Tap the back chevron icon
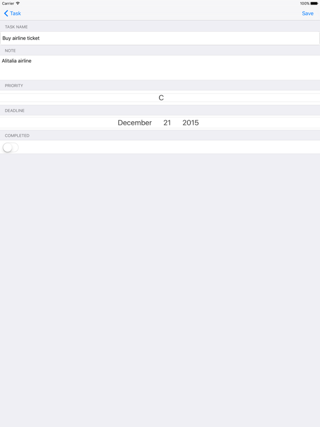The image size is (320, 427). 6,13
